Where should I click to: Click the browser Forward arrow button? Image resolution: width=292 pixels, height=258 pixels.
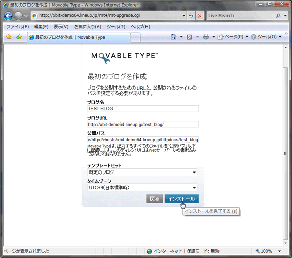(18, 16)
